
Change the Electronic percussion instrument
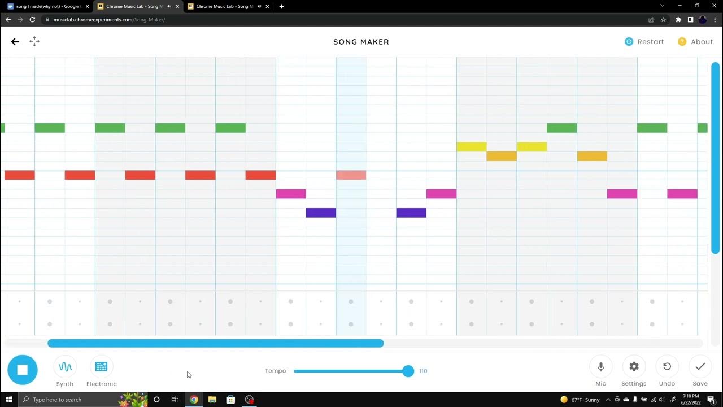102,373
